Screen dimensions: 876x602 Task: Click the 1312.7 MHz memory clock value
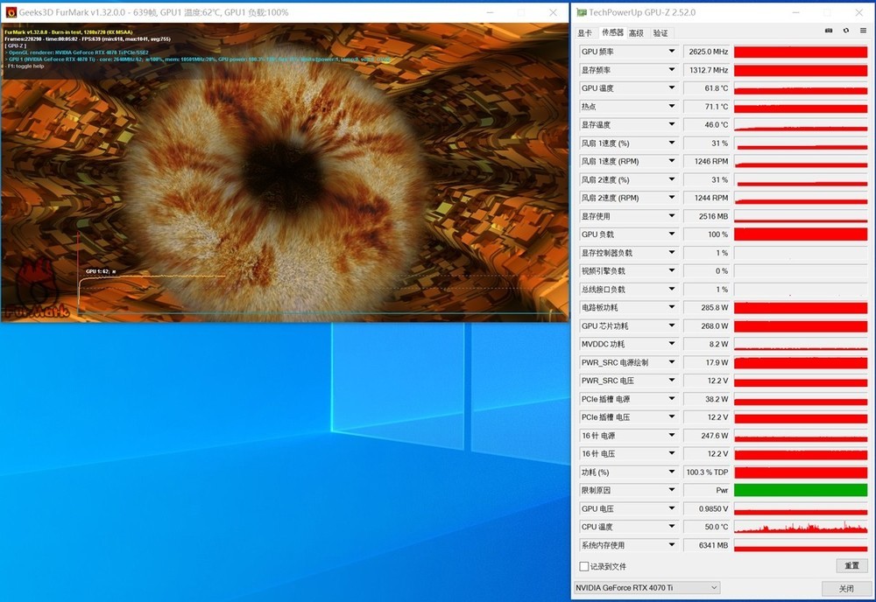[707, 70]
